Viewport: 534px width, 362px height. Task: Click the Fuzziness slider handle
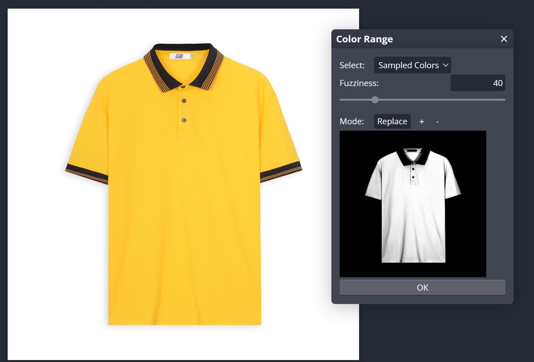point(375,100)
